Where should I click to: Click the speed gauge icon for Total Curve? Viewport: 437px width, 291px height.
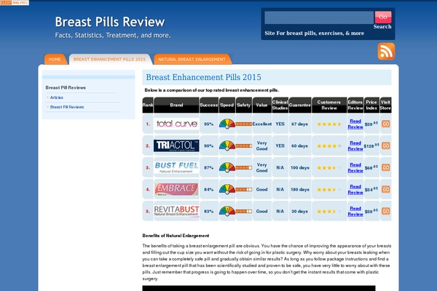[227, 124]
